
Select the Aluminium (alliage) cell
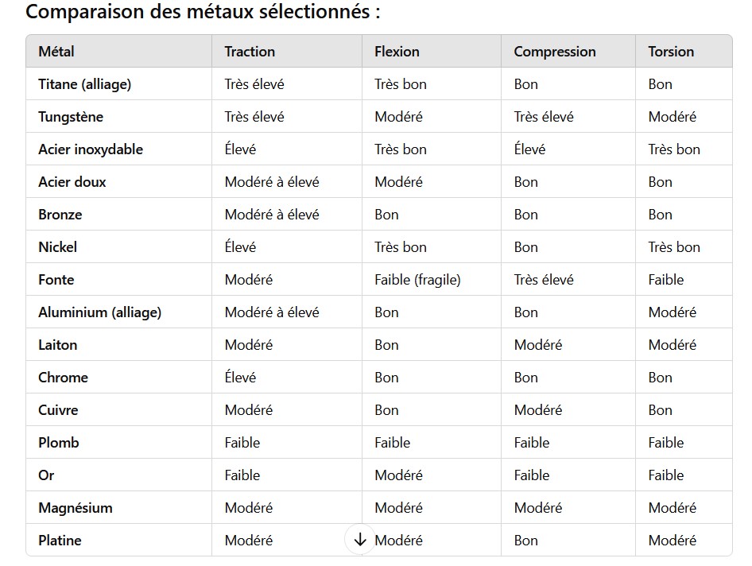(99, 312)
